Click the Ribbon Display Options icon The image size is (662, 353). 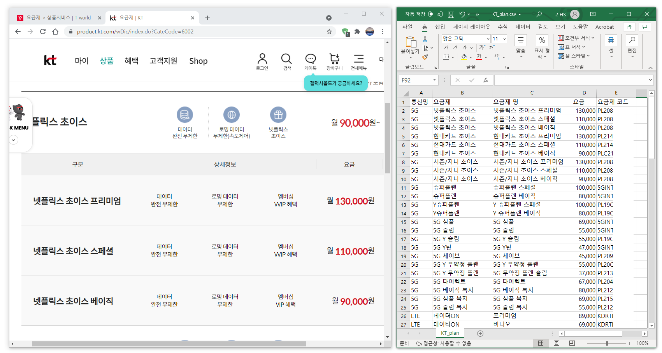pyautogui.click(x=593, y=14)
